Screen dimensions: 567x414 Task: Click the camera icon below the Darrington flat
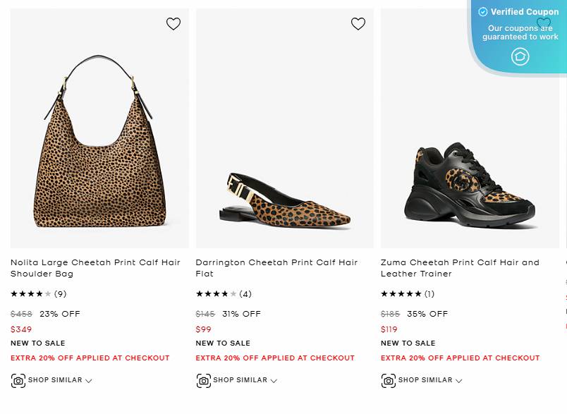(204, 380)
